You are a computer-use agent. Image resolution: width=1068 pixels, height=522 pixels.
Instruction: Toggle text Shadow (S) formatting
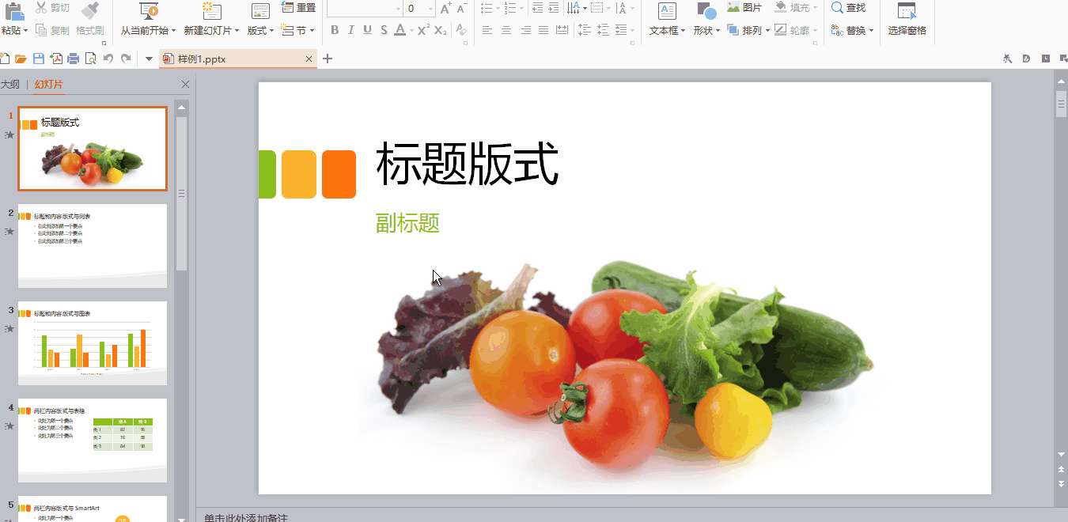(x=384, y=30)
